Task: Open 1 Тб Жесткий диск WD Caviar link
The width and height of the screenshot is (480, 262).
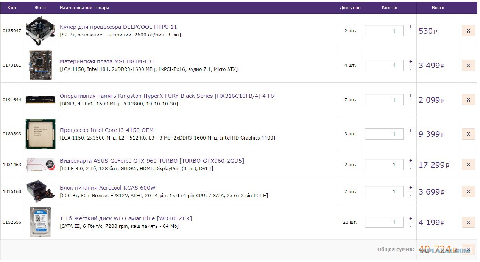Action: (126, 218)
